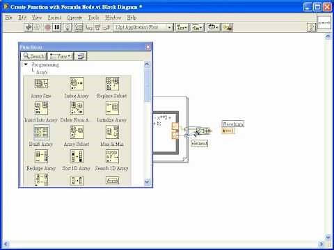Close the Functions palette

pos(148,47)
